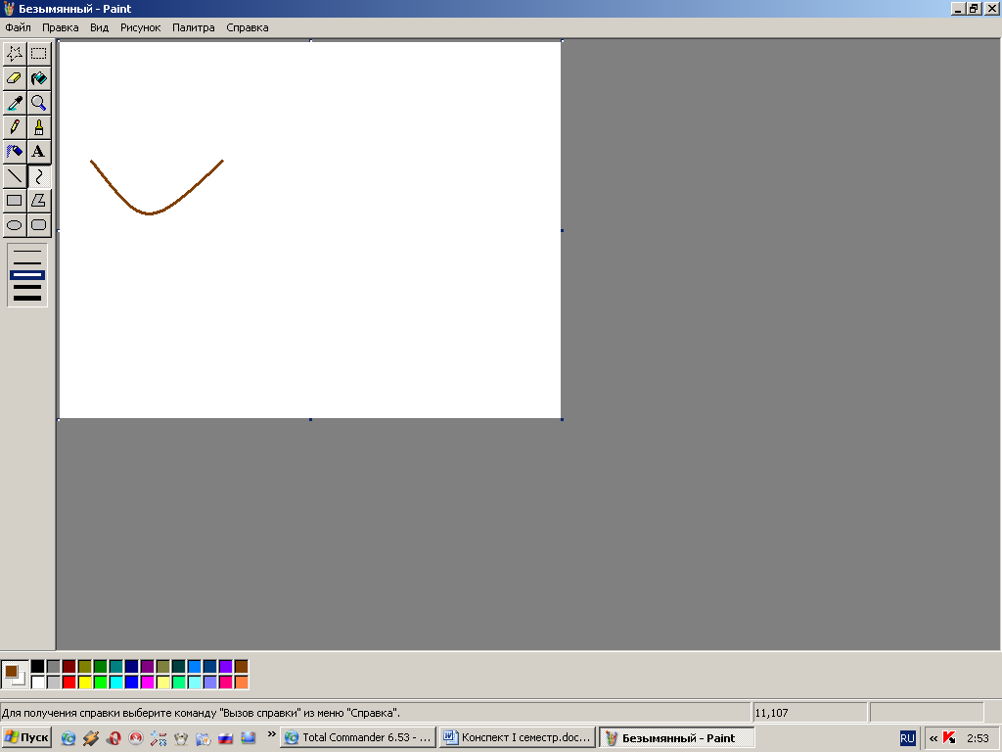1002x752 pixels.
Task: Select the dark red maroon swatch
Action: [x=69, y=667]
